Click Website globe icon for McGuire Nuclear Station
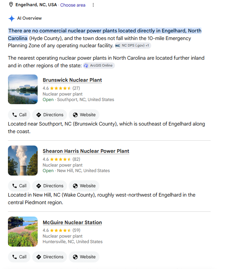Image resolution: width=231 pixels, height=269 pixels. (x=75, y=257)
